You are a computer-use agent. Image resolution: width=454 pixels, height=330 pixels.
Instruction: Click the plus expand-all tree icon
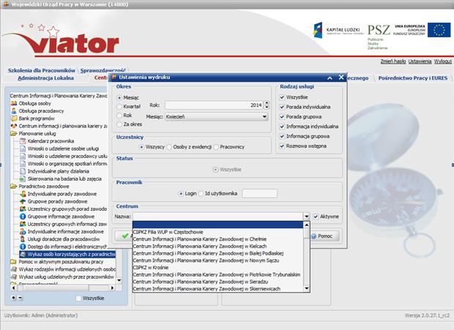[14, 298]
